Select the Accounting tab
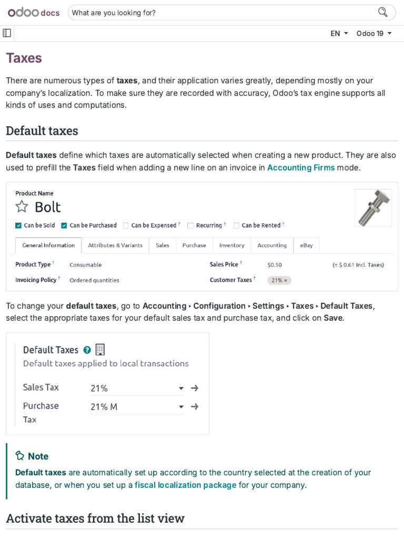This screenshot has height=539, width=404. click(x=272, y=245)
